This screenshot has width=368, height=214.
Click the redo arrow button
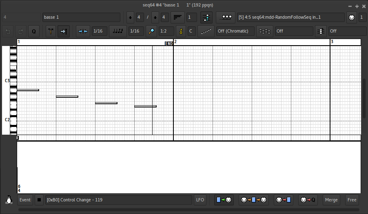tap(21, 31)
